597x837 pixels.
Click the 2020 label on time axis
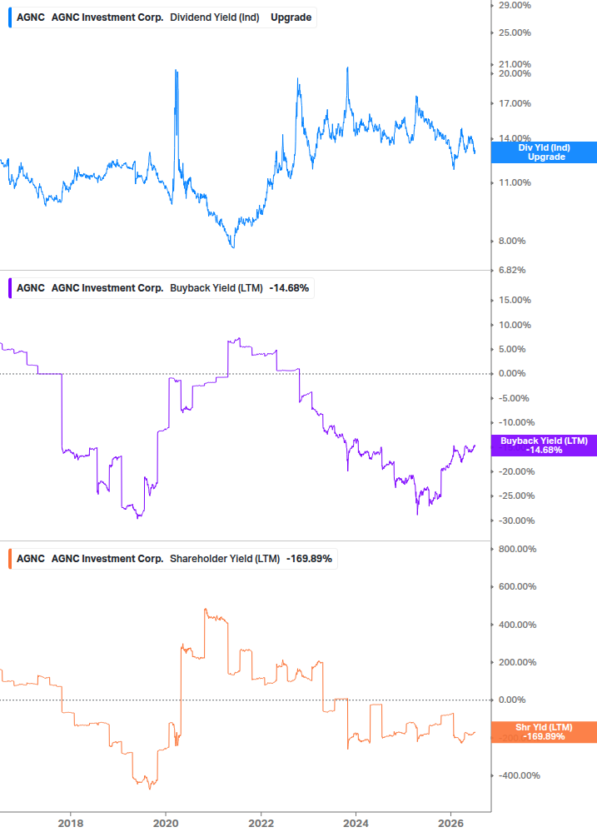coord(166,823)
